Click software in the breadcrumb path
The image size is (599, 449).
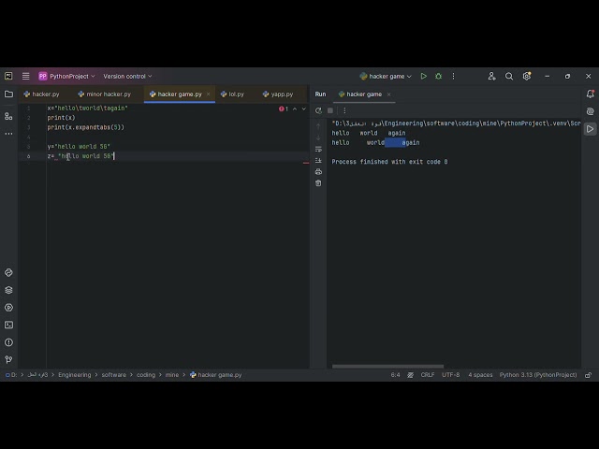tap(114, 375)
